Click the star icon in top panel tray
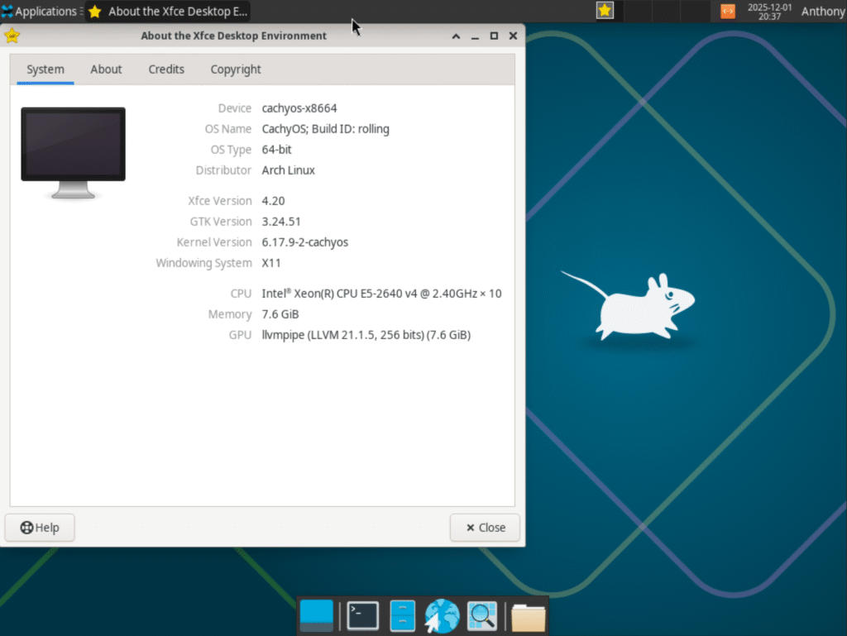The height and width of the screenshot is (636, 847). tap(605, 11)
